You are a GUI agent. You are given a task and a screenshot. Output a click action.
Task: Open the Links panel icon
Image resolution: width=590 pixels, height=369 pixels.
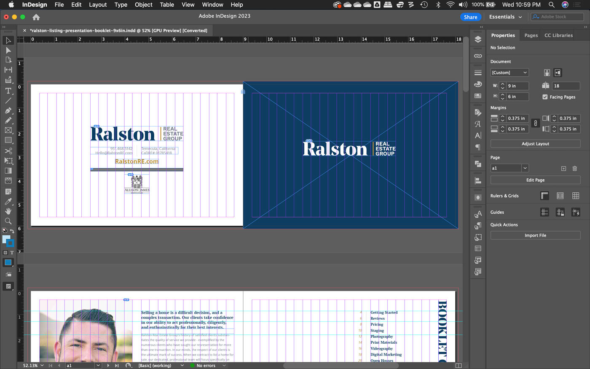coord(478,56)
